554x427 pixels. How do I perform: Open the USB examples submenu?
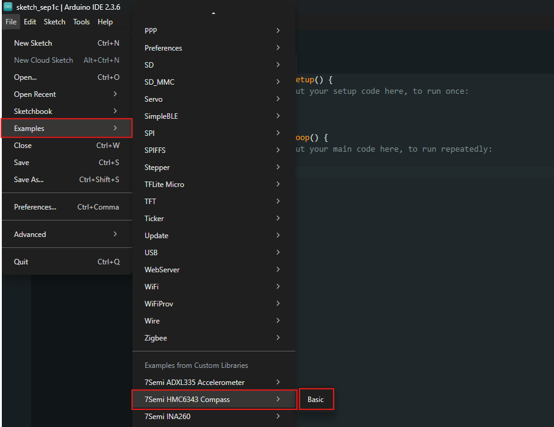[214, 252]
